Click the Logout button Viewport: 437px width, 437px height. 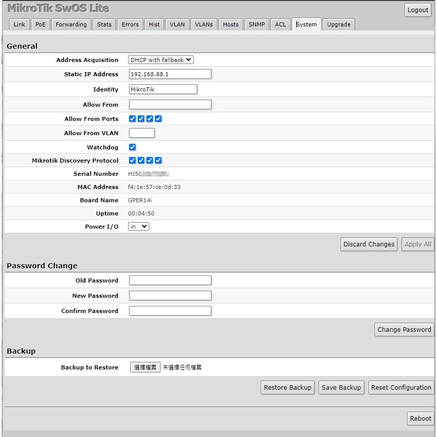pyautogui.click(x=418, y=10)
